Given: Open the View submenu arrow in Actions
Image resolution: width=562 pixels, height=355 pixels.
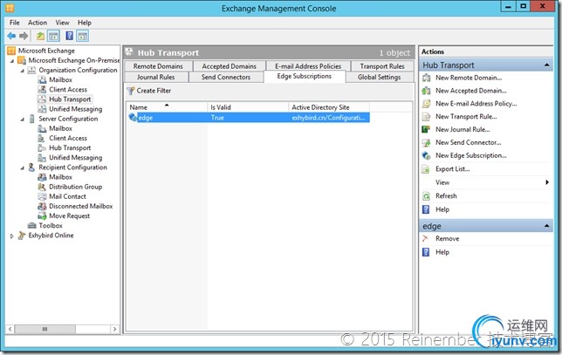Looking at the screenshot, I should [547, 182].
